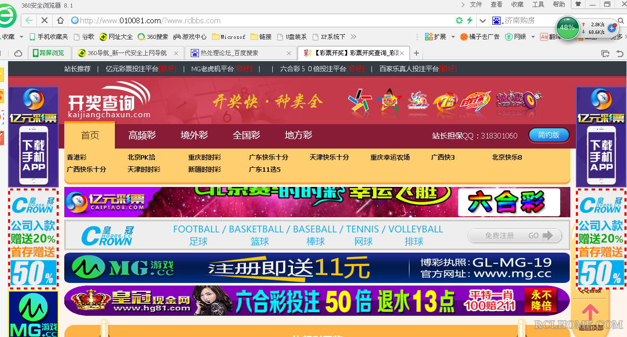Screen dimensions: 627x337
Task: Open the XP系统下 bookmark
Action: tap(329, 37)
